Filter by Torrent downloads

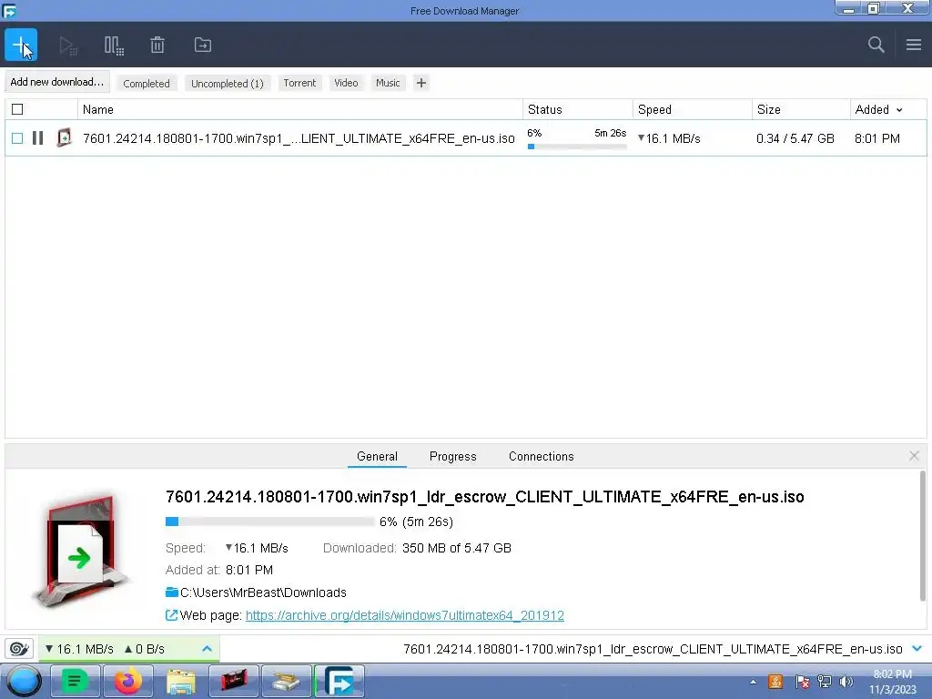pyautogui.click(x=299, y=83)
